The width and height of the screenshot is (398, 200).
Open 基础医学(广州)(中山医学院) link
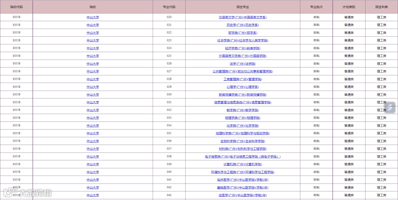pos(242,188)
